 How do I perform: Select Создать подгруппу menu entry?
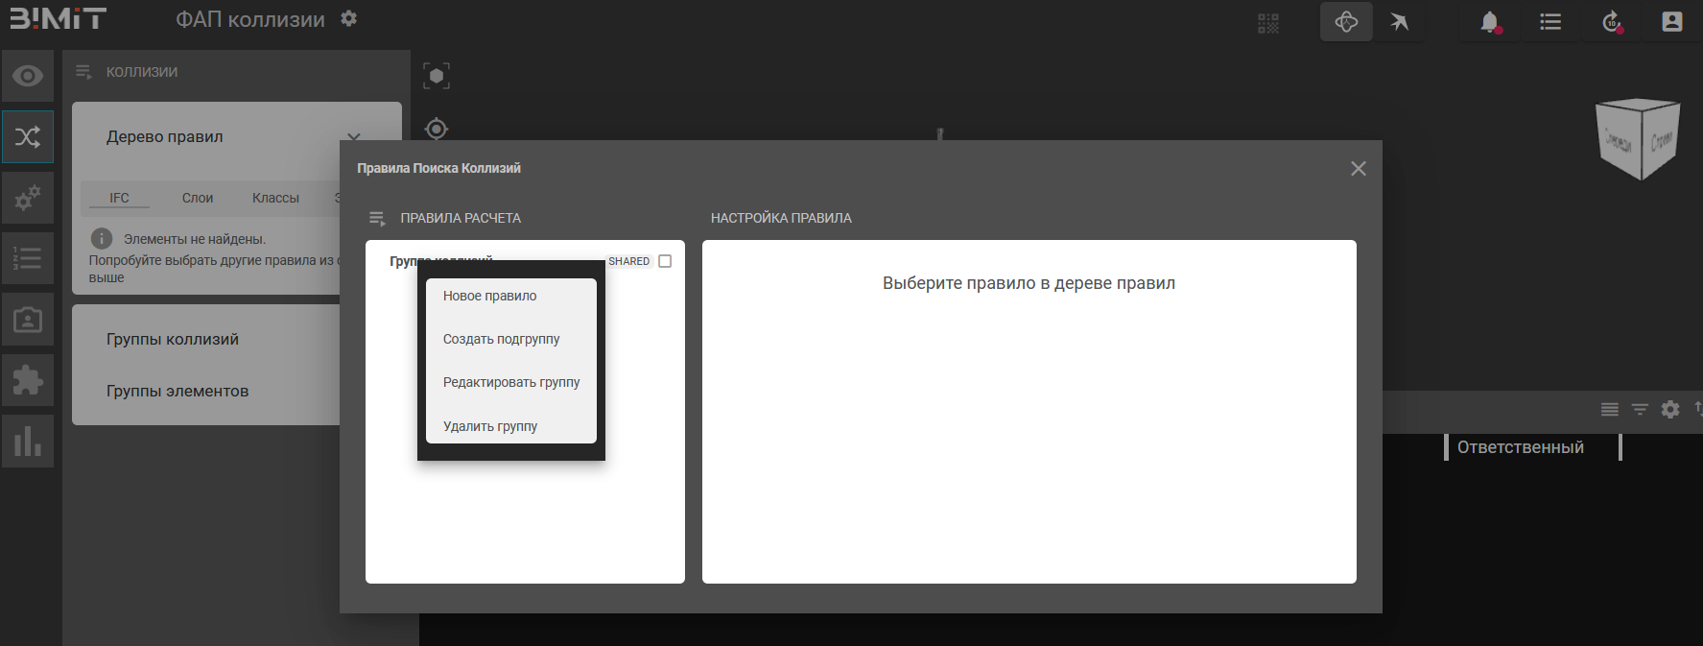point(501,340)
